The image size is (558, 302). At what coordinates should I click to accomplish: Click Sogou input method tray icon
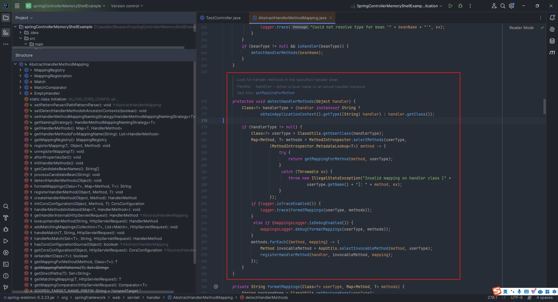pyautogui.click(x=497, y=291)
